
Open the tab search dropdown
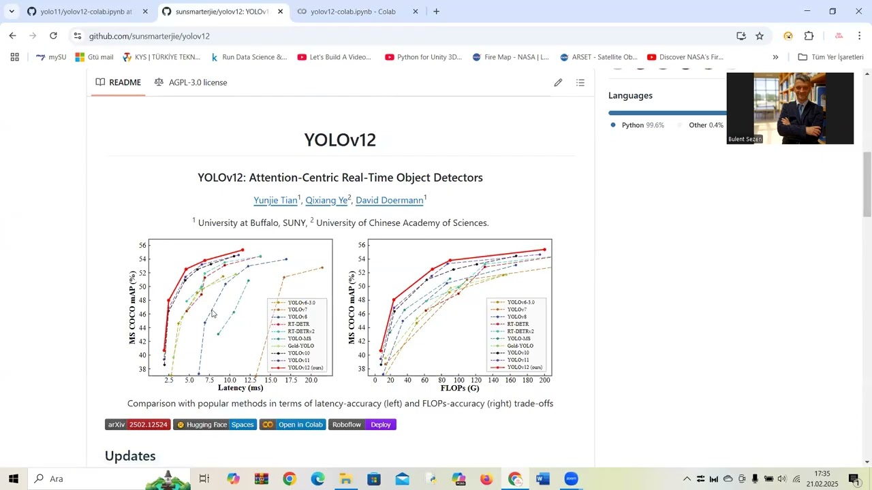[x=12, y=12]
